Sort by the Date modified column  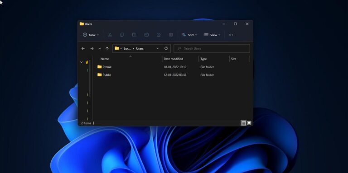[174, 59]
